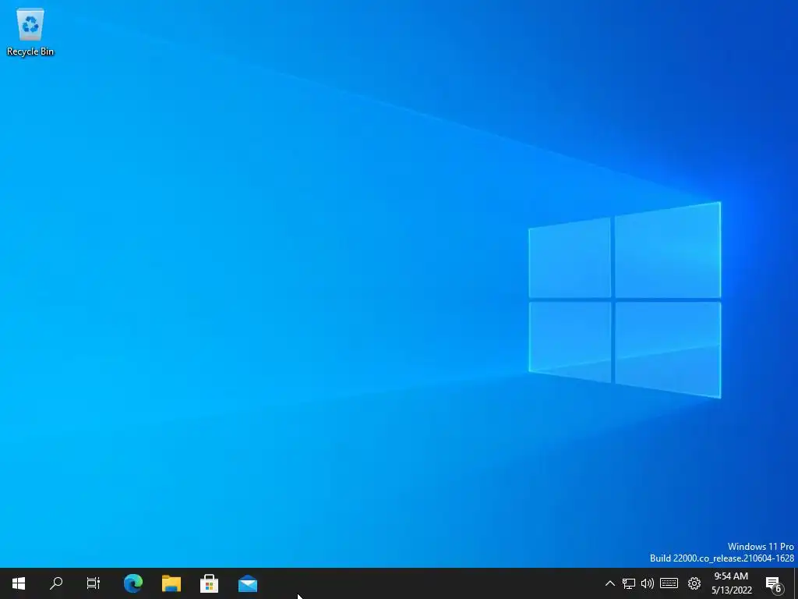The width and height of the screenshot is (798, 599).
Task: Click the settings gear tray icon
Action: click(694, 583)
